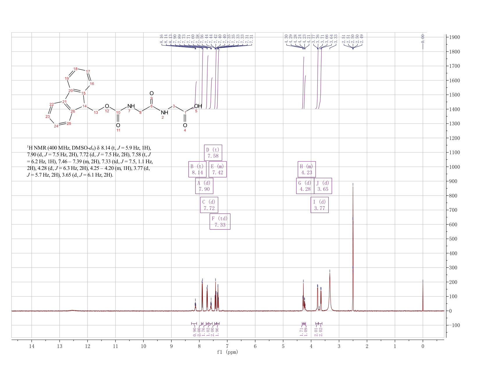Select the multiplet box G (d) 4.28
The height and width of the screenshot is (371, 480).
click(x=305, y=186)
